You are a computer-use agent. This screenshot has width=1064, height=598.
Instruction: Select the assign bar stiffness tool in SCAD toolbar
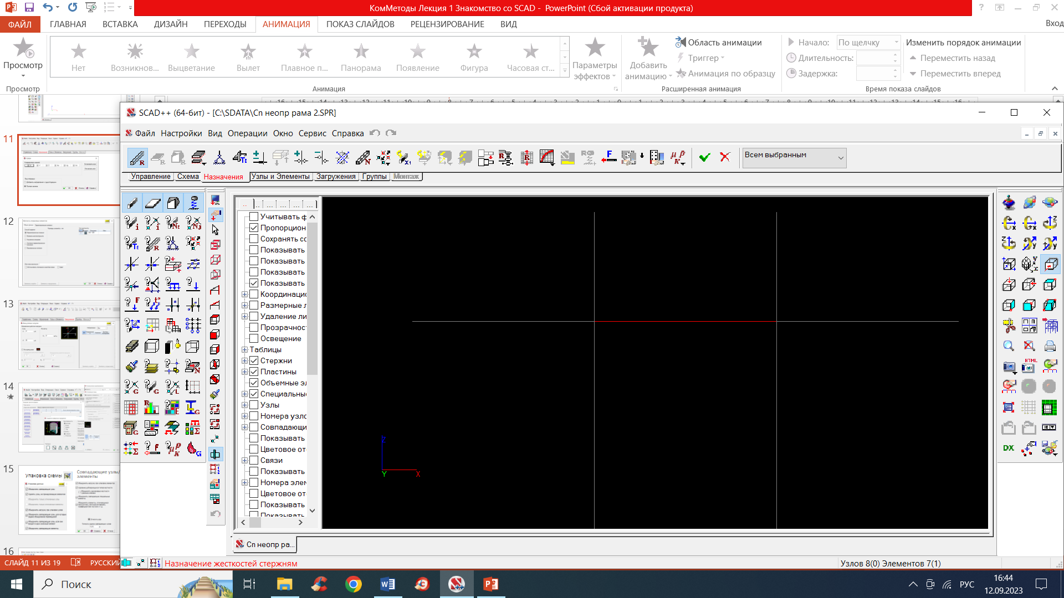(x=137, y=158)
